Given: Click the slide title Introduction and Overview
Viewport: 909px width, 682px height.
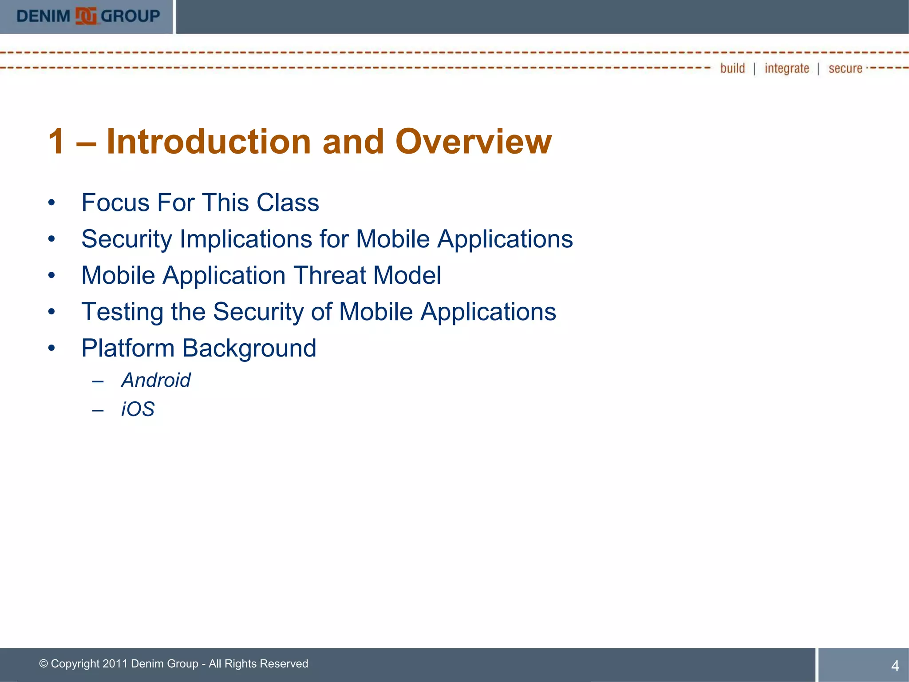Looking at the screenshot, I should tap(300, 142).
